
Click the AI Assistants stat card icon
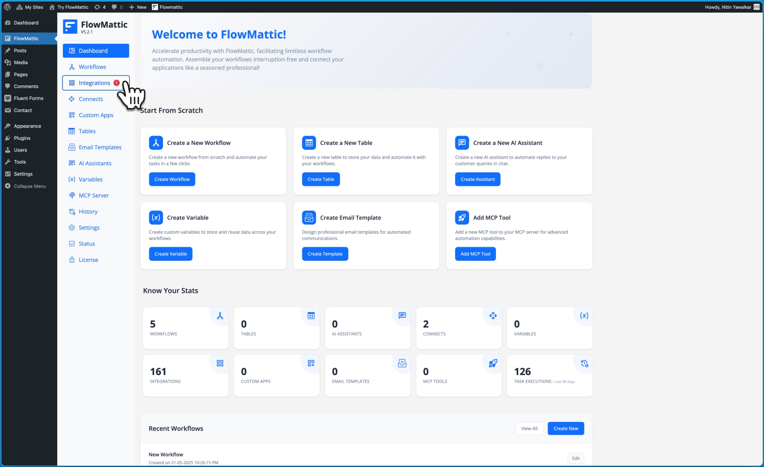[x=402, y=315]
